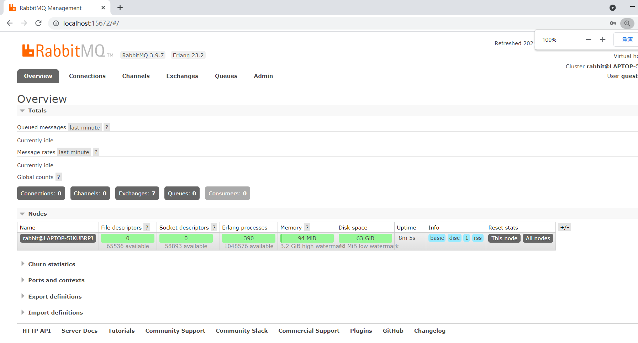Image resolution: width=638 pixels, height=343 pixels.
Task: Reload the page with the refresh icon
Action: (x=38, y=23)
